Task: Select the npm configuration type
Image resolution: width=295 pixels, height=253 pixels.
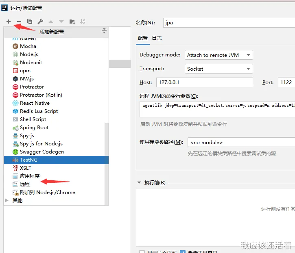Action: [x=56, y=71]
